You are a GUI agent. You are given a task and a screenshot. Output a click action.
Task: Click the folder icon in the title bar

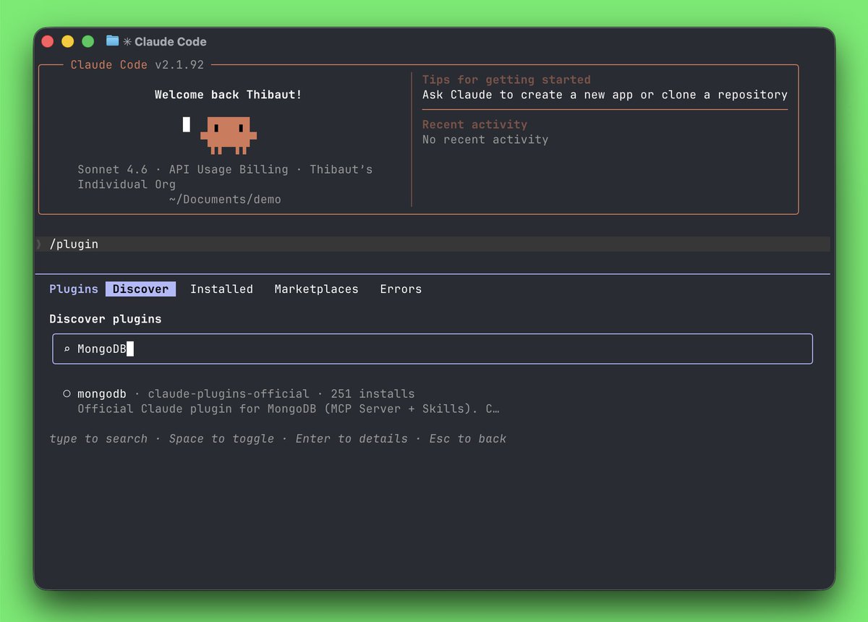pyautogui.click(x=112, y=41)
